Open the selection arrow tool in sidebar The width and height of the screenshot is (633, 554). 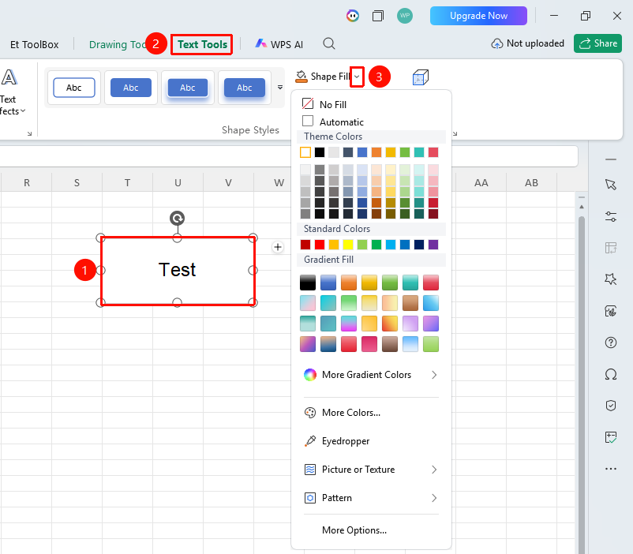click(x=611, y=185)
